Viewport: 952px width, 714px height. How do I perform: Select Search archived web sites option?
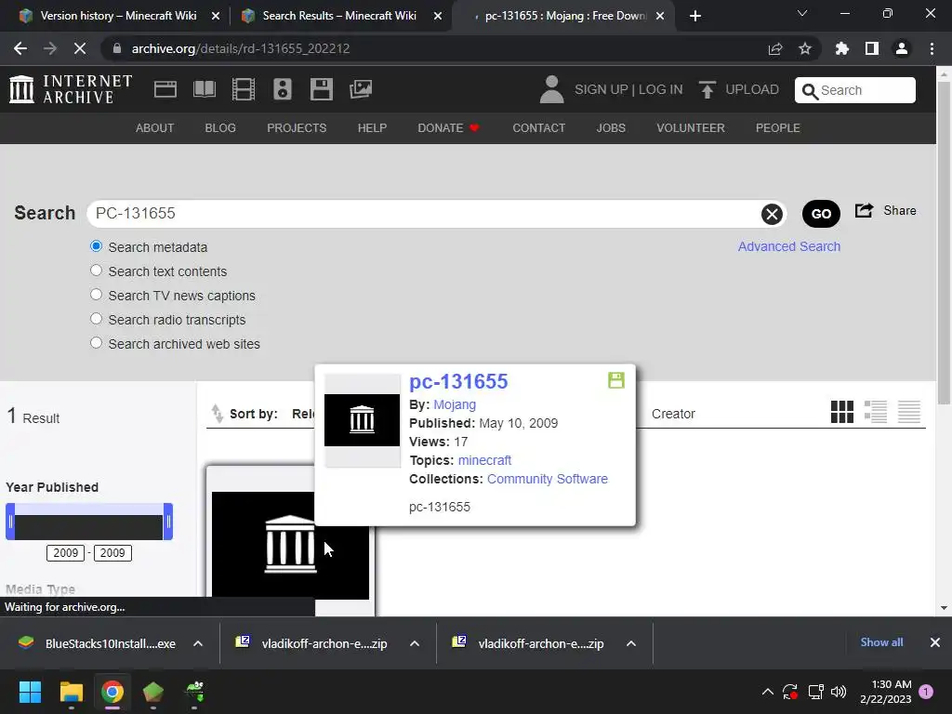tap(96, 343)
